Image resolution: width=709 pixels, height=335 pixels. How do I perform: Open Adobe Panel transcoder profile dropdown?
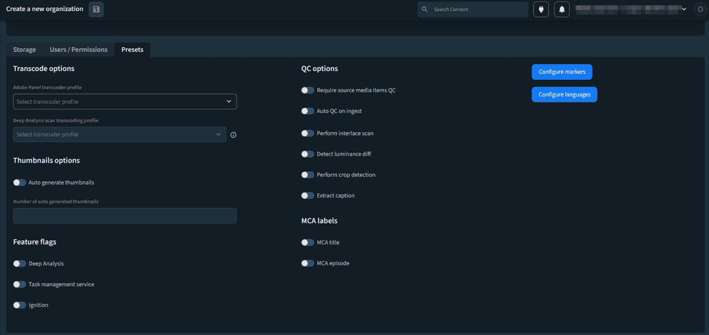(x=125, y=102)
